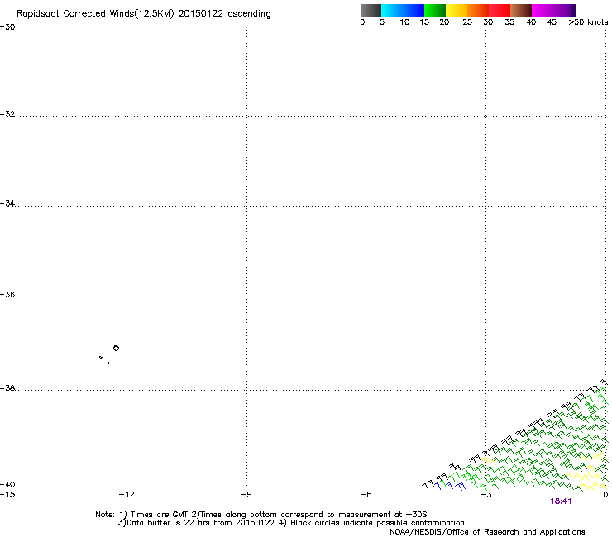Screen dimensions: 612x537
Task: Click the latitude axis label '-40'
Action: (x=7, y=485)
